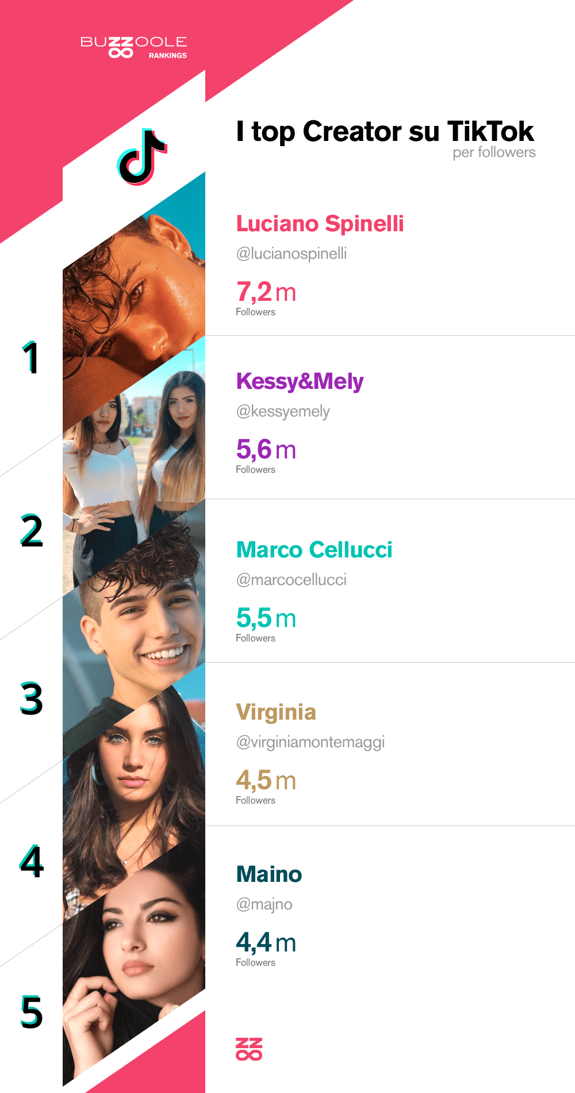Click the rank number 2
The image size is (575, 1093).
(32, 530)
